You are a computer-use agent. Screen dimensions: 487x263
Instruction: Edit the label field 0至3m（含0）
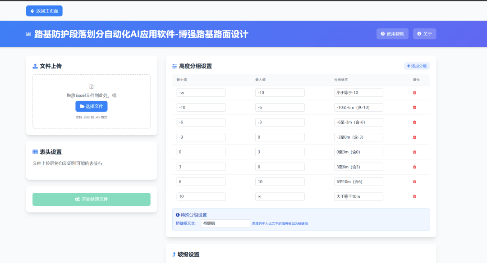[358, 152]
